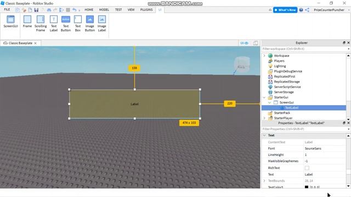Enable the RichText checkbox
This screenshot has width=351, height=197.
(x=307, y=168)
